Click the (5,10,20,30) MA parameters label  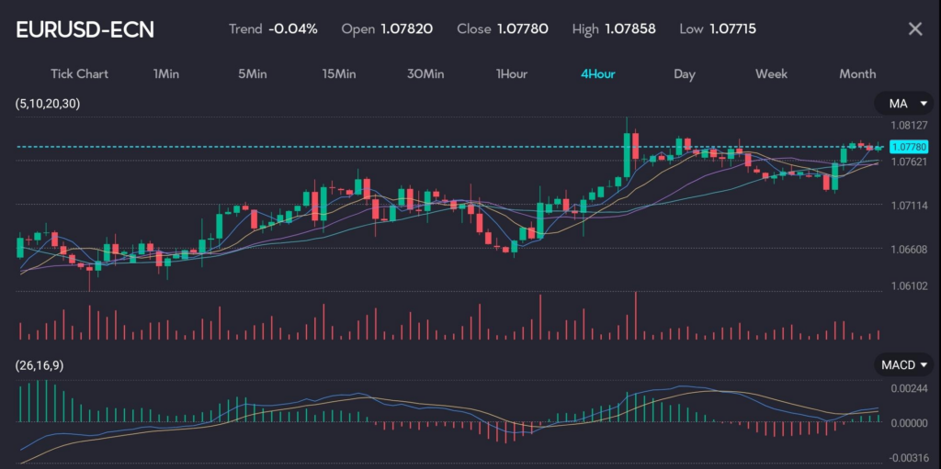(48, 104)
